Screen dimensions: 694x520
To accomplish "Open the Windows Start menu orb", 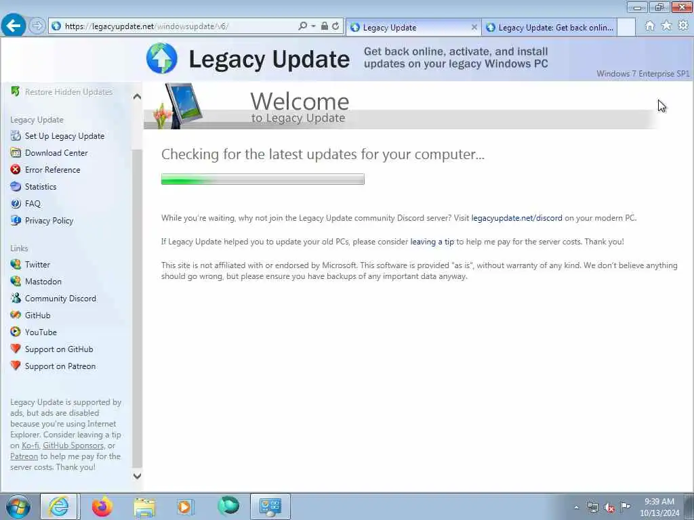I will [x=18, y=506].
